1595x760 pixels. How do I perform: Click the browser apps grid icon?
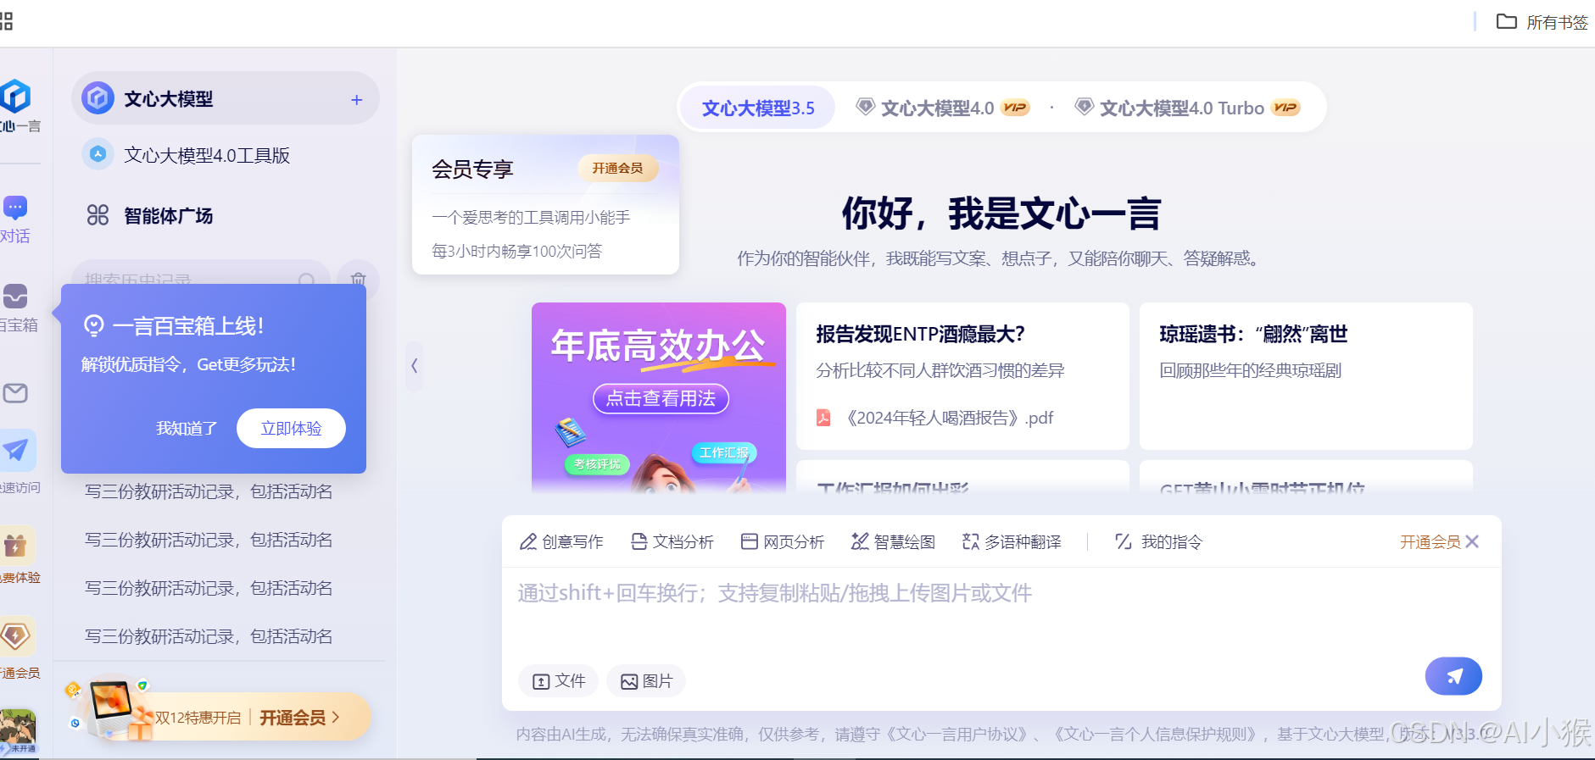coord(7,21)
